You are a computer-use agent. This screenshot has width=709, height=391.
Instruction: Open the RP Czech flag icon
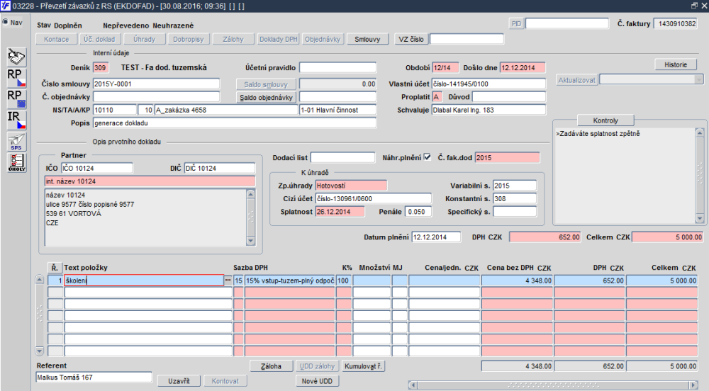point(17,78)
